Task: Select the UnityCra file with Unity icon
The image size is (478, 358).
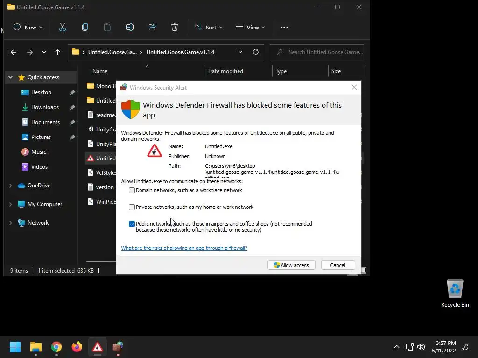Action: point(101,130)
